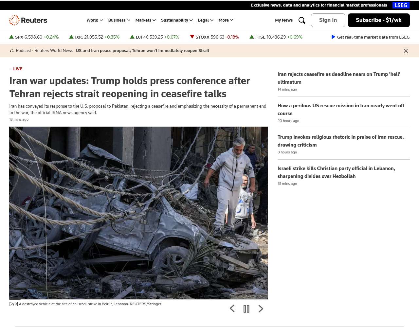Click the FTSE green up triangle
The image size is (419, 335).
coord(252,37)
